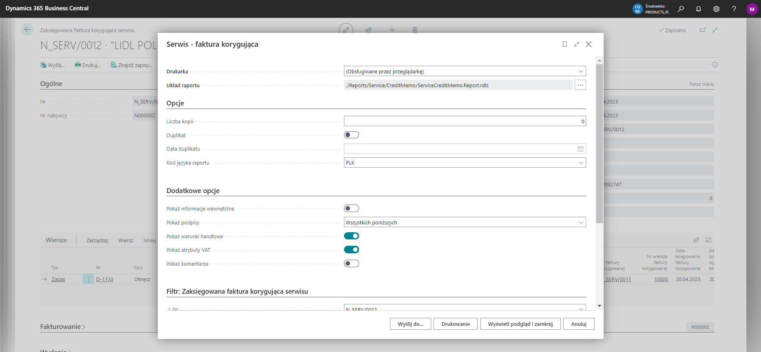Screen dimensions: 761x352
Task: Expand the Wiersze section full screen icon
Action: pos(708,240)
